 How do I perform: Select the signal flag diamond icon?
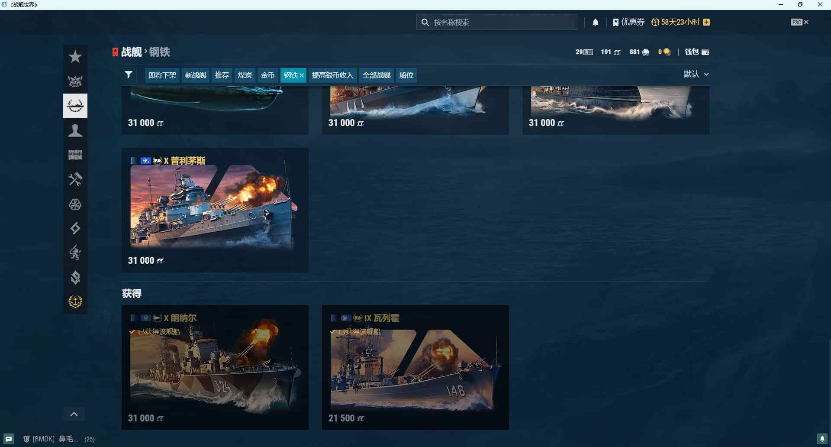point(75,228)
